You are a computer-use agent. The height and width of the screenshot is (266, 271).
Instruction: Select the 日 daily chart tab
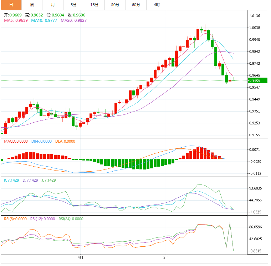point(11,5)
